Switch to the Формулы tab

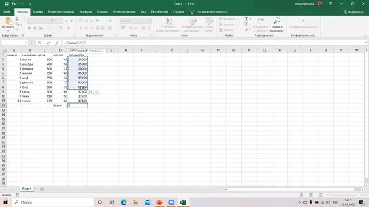tap(86, 11)
